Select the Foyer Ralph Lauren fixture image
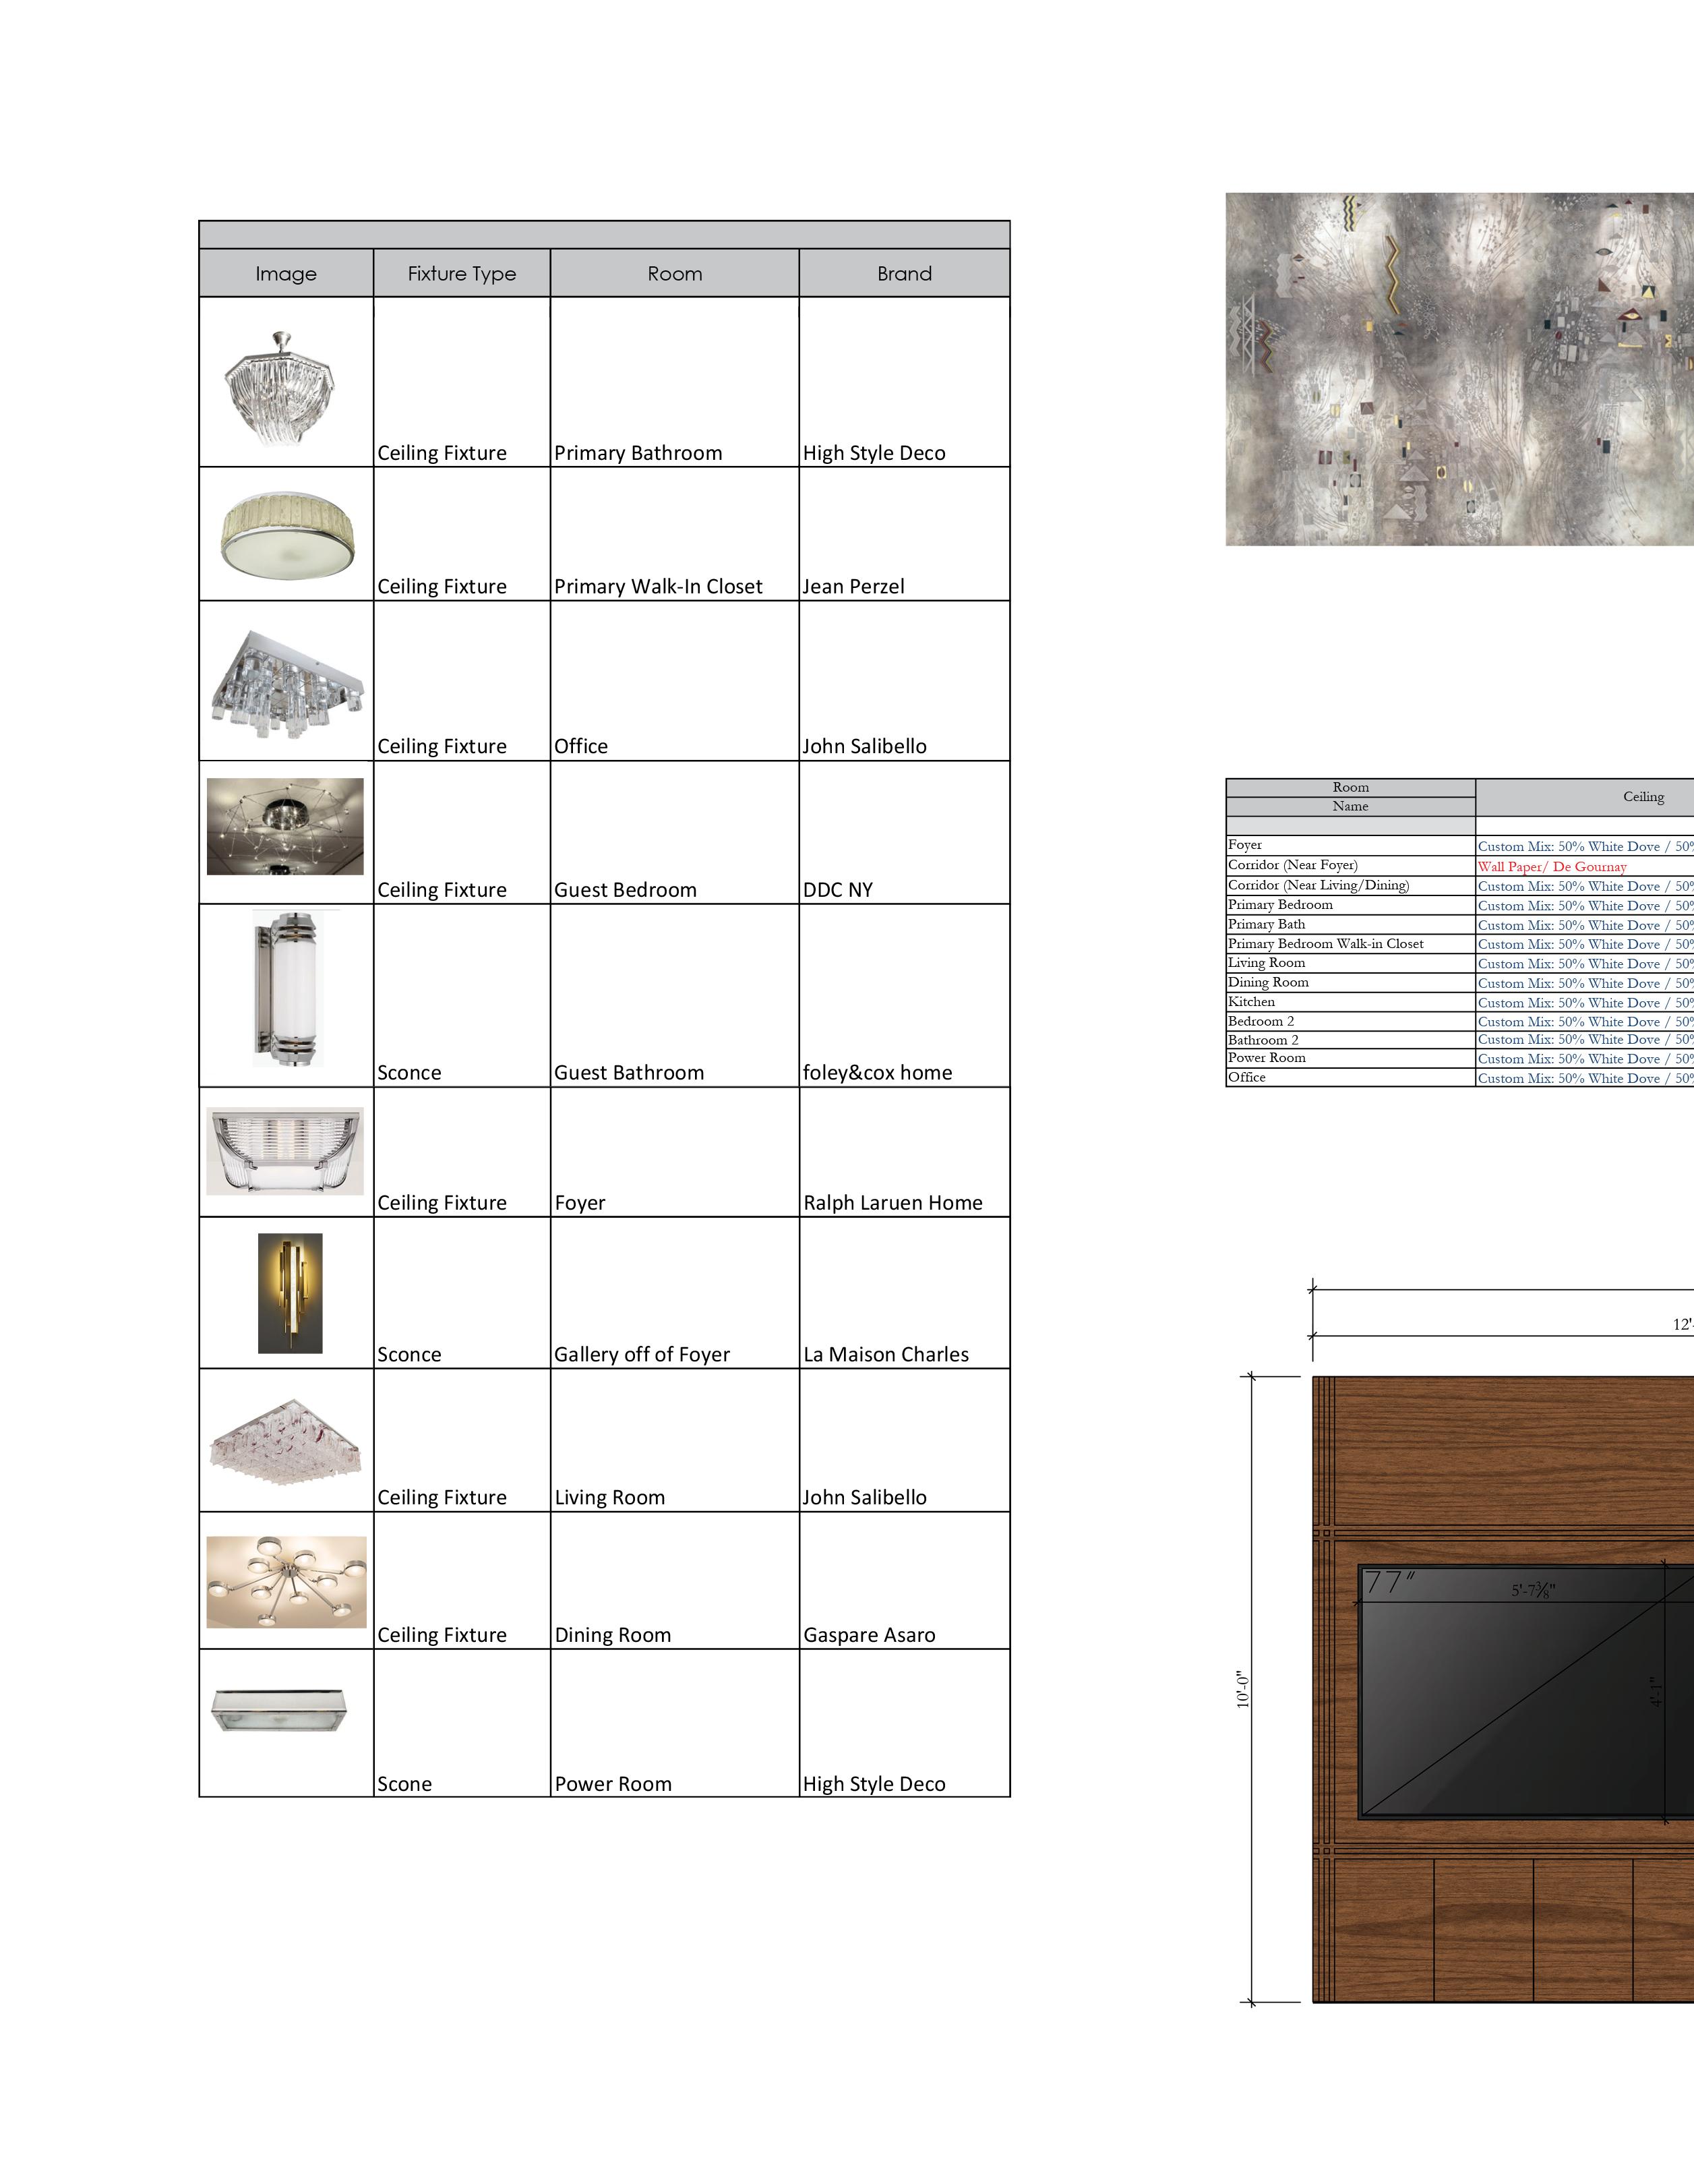The width and height of the screenshot is (1694, 2184). (x=285, y=1151)
